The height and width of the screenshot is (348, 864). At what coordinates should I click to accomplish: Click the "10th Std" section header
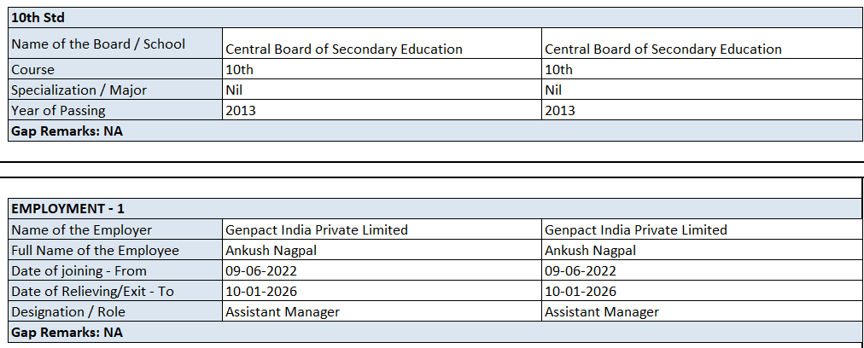click(38, 18)
